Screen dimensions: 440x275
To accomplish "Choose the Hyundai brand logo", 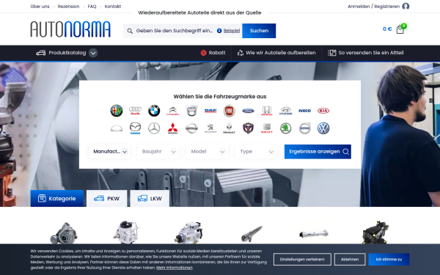I will pos(286,111).
